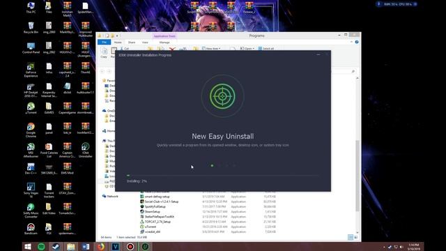Open Firefox from taskbar

coord(100,246)
